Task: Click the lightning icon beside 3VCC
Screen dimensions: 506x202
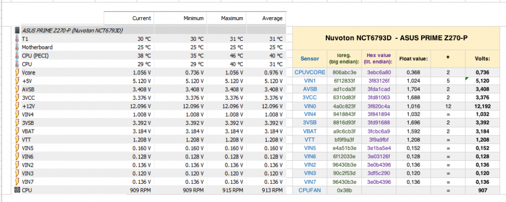Action: tap(17, 97)
